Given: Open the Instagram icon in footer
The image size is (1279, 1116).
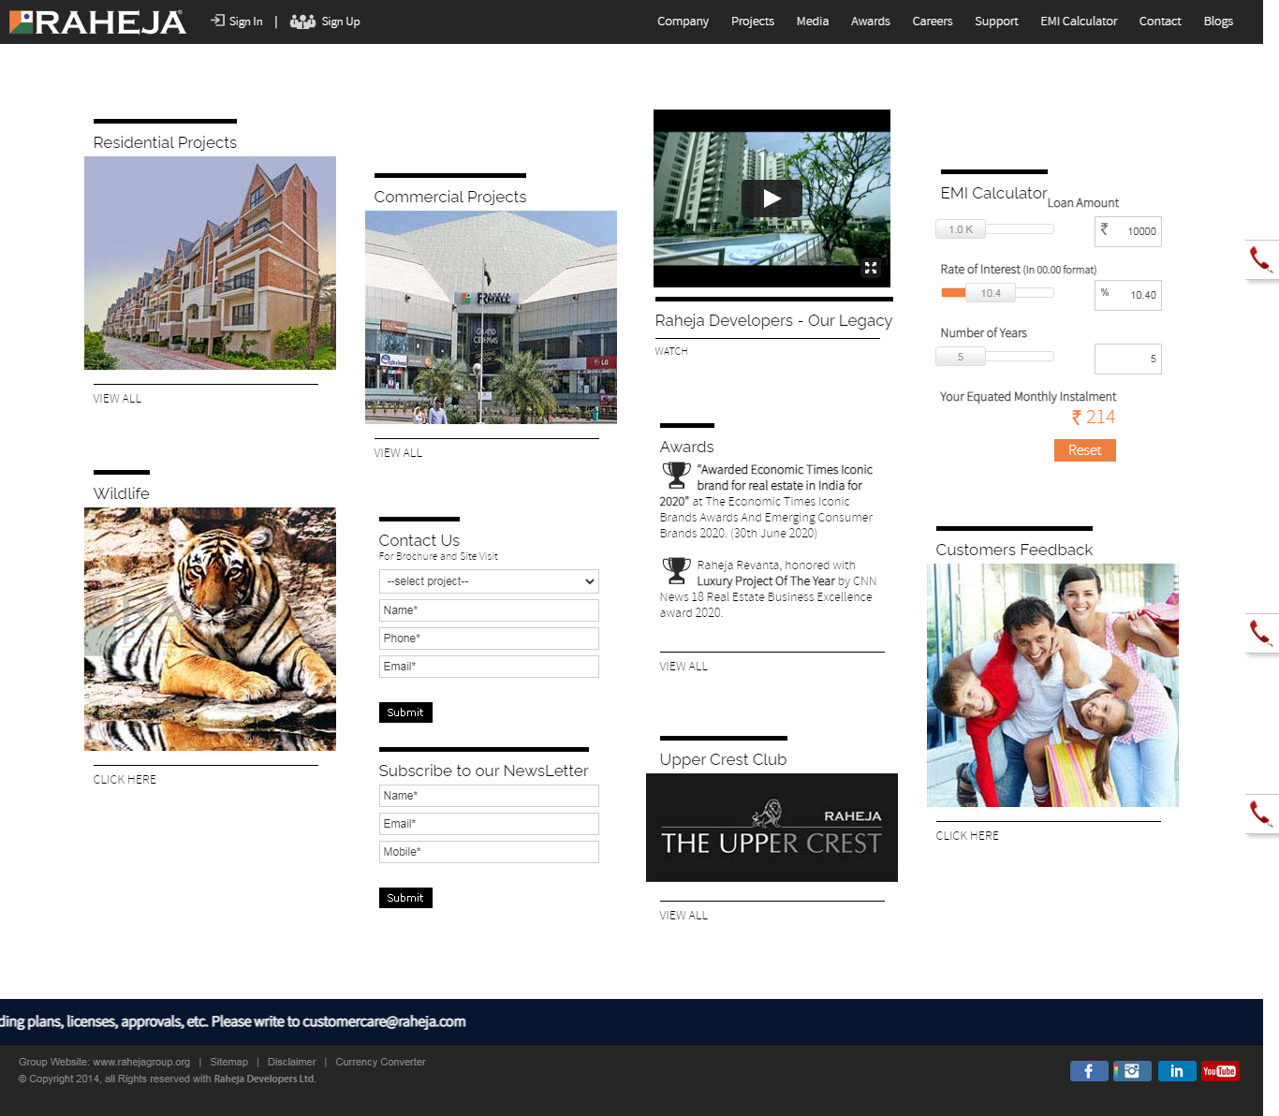Looking at the screenshot, I should pyautogui.click(x=1132, y=1071).
